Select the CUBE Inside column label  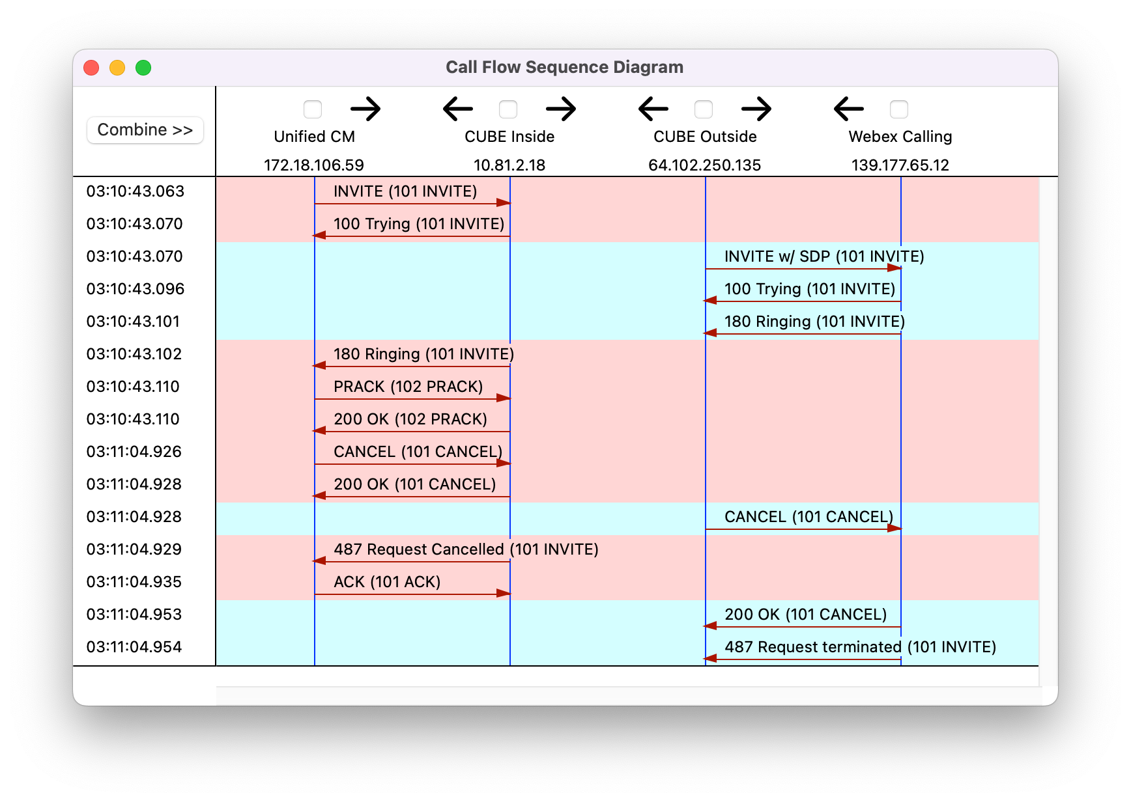point(509,137)
